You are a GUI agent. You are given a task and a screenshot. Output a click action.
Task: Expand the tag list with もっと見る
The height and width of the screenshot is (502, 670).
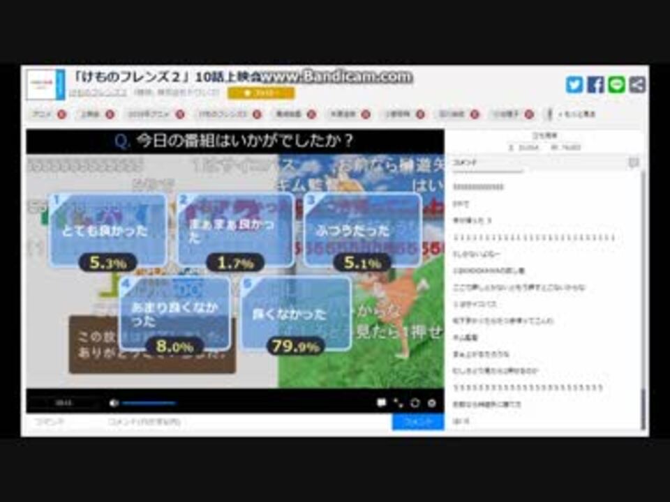pyautogui.click(x=577, y=114)
